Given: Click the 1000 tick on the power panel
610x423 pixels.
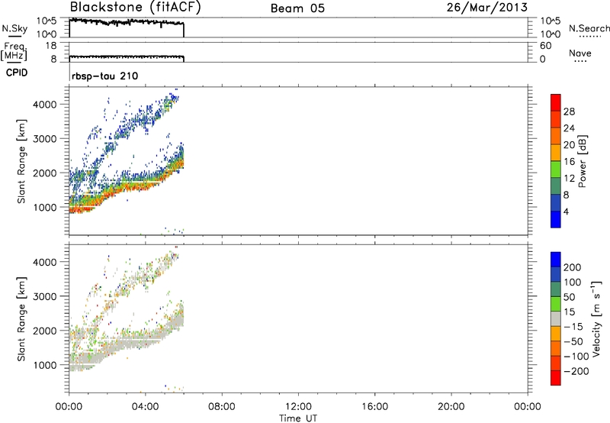Looking at the screenshot, I should click(44, 207).
